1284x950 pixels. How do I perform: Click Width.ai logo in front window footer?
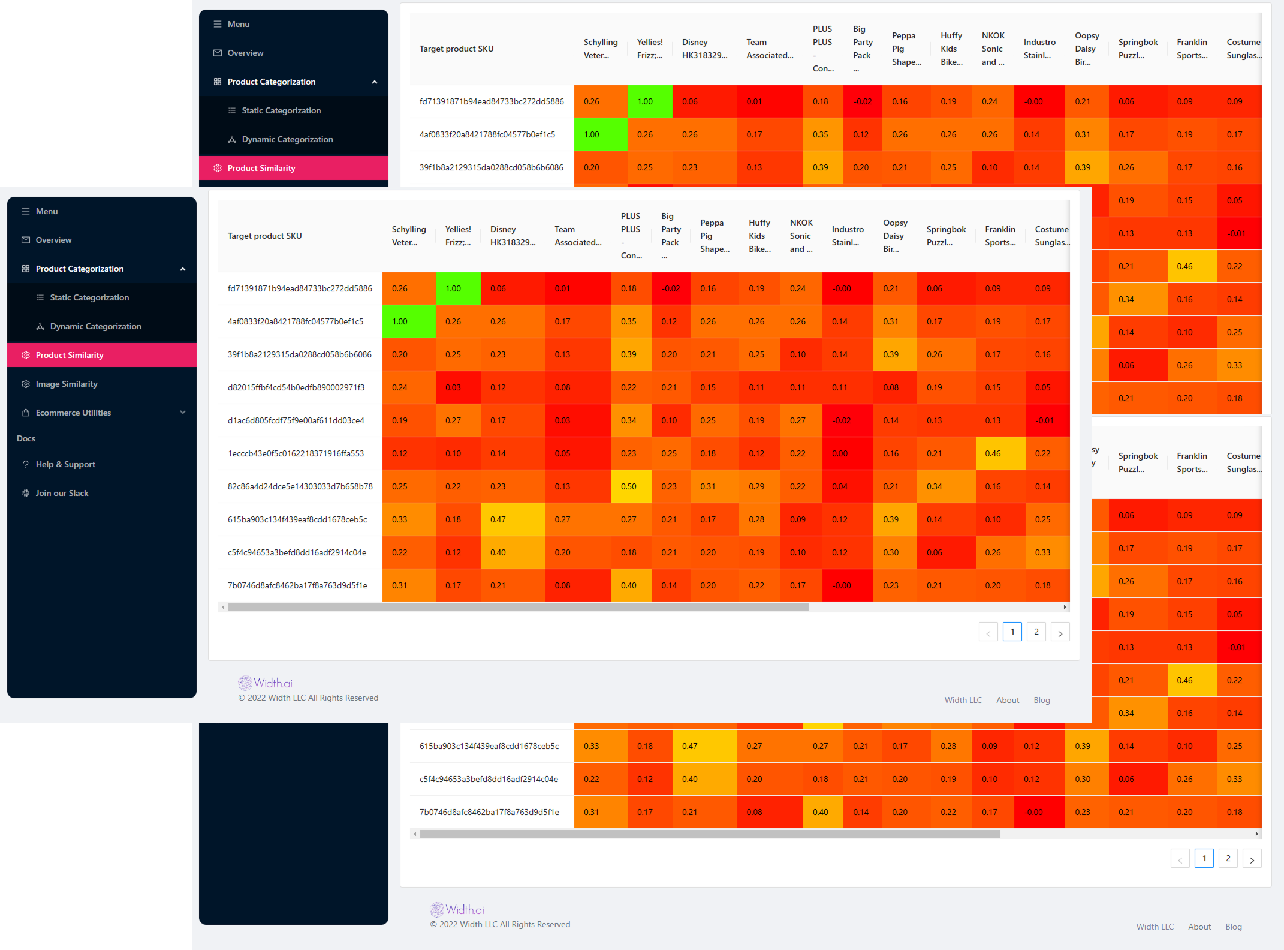pyautogui.click(x=266, y=683)
